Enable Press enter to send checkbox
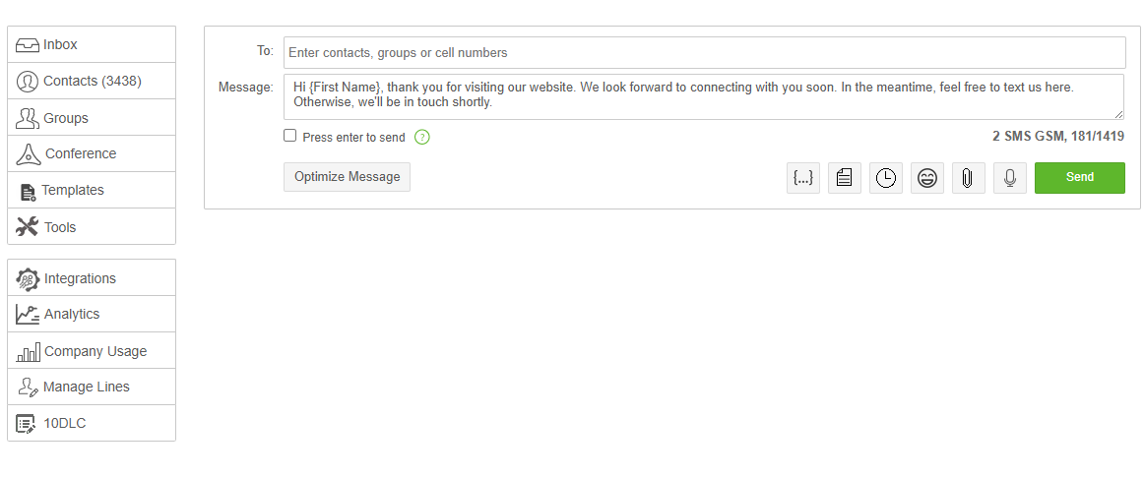1144x477 pixels. pyautogui.click(x=290, y=136)
